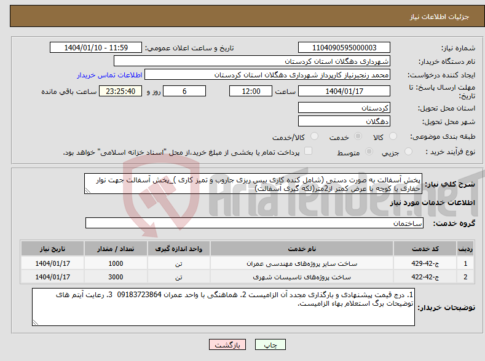Click the ردیف column header
Image resolution: width=485 pixels, height=361 pixels.
click(465, 249)
